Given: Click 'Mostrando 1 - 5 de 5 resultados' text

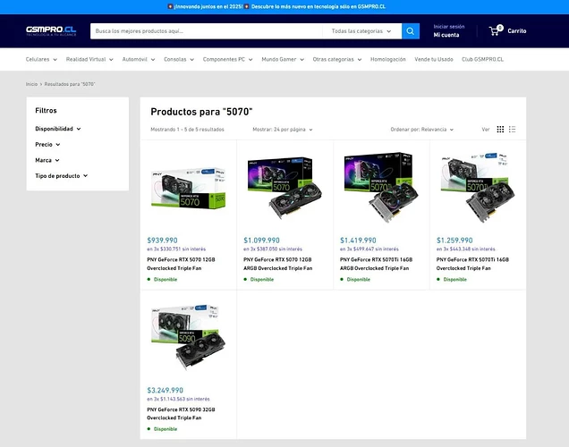Looking at the screenshot, I should [x=187, y=130].
